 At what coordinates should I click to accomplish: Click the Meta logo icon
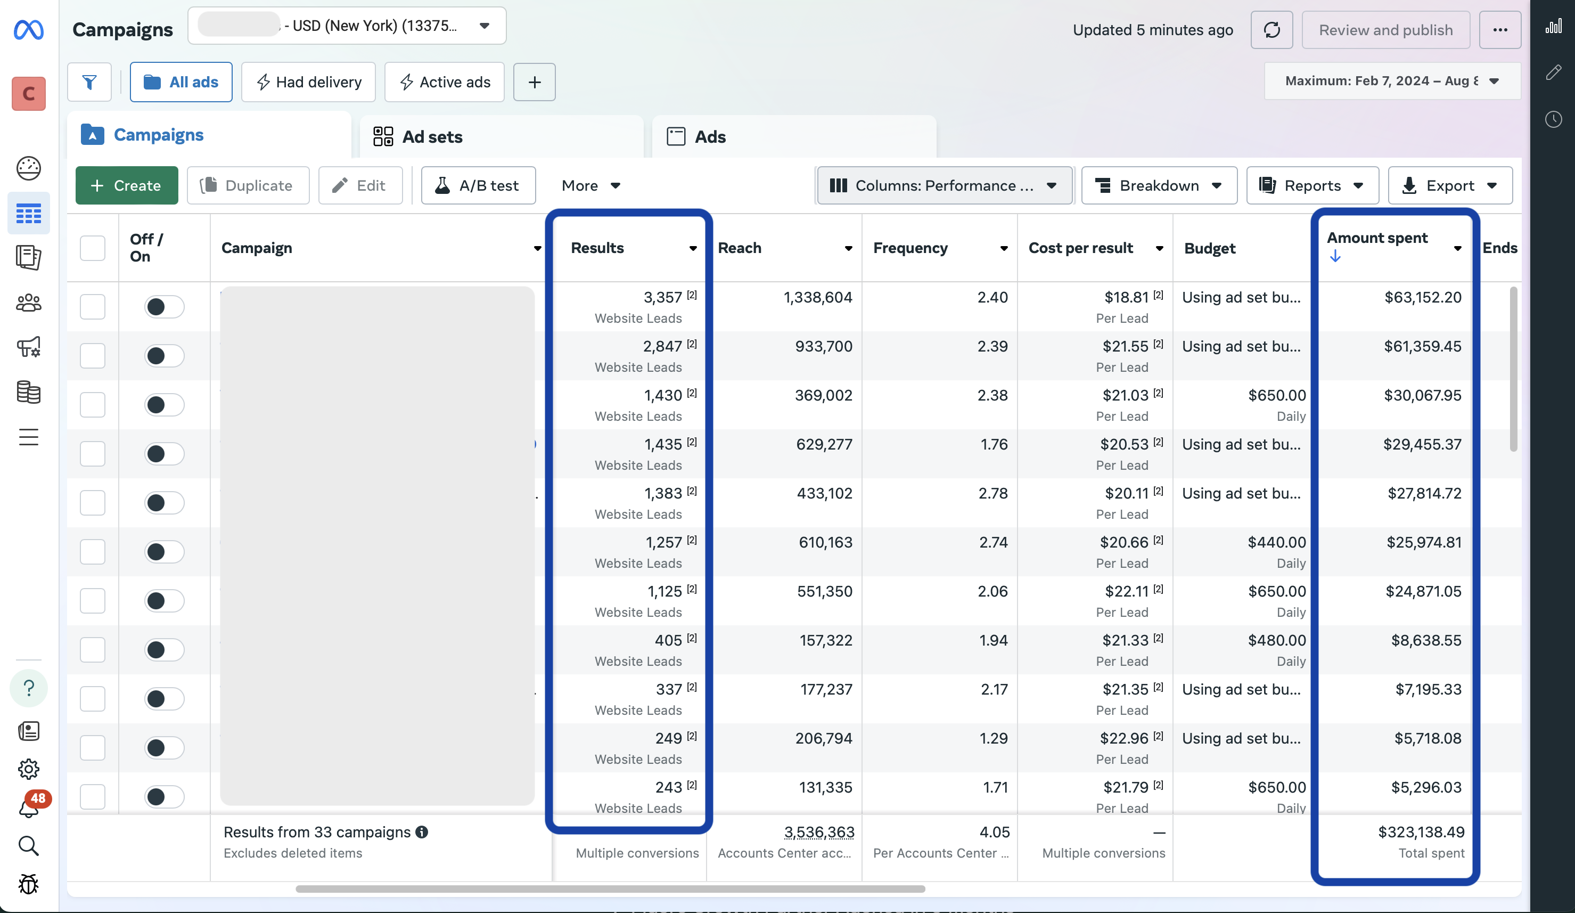pyautogui.click(x=29, y=29)
